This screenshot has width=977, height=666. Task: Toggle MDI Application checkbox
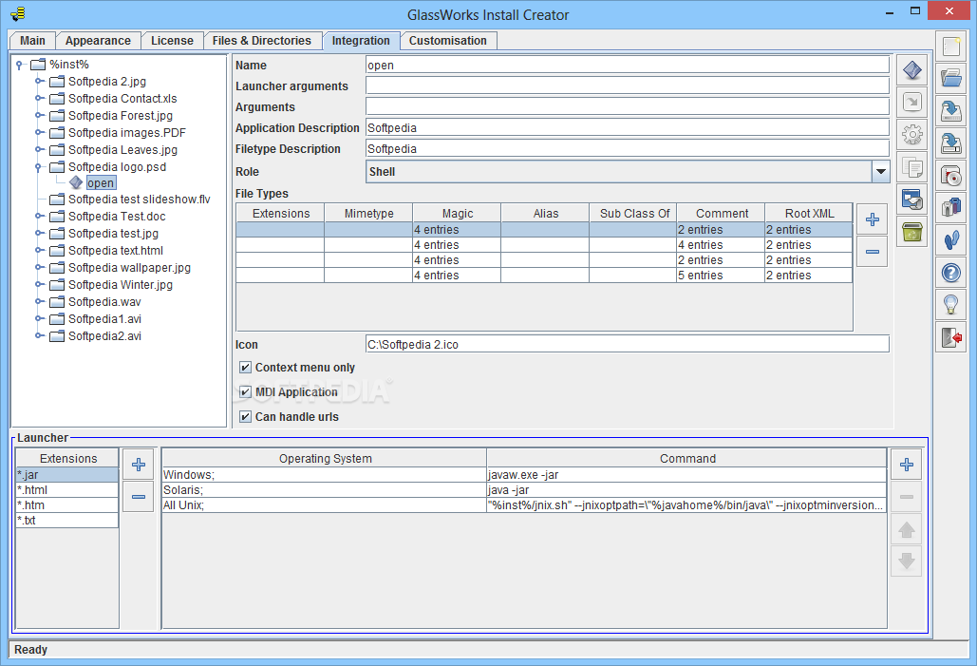click(x=246, y=392)
